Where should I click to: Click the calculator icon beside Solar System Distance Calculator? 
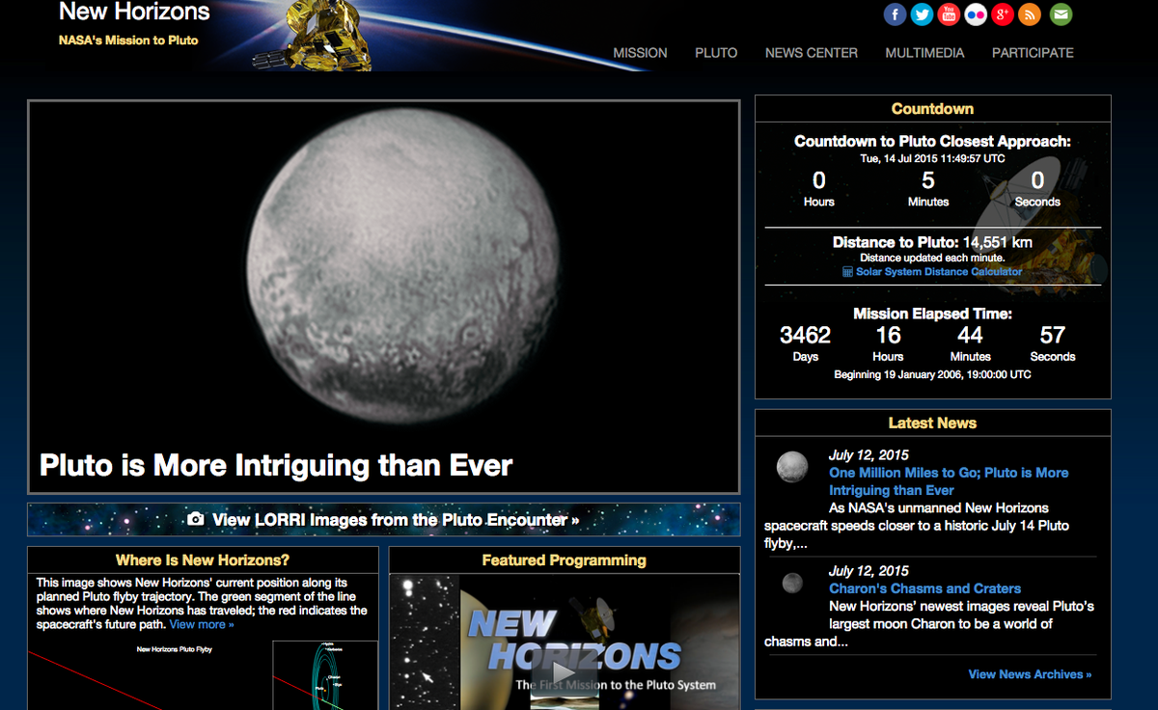pyautogui.click(x=847, y=272)
